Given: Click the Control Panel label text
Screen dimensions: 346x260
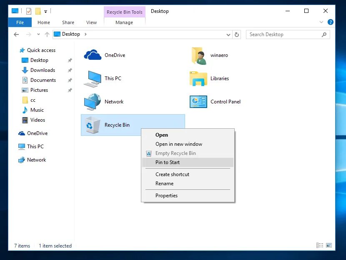Looking at the screenshot, I should tap(225, 102).
